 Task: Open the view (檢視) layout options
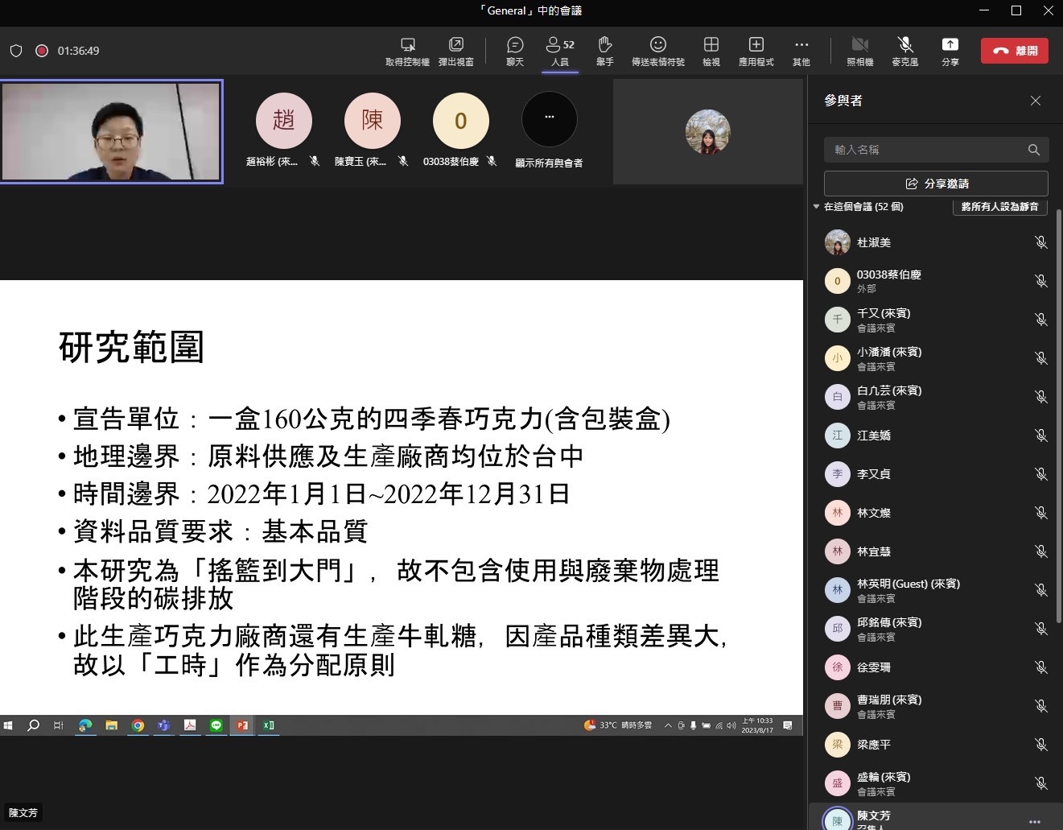pyautogui.click(x=711, y=51)
